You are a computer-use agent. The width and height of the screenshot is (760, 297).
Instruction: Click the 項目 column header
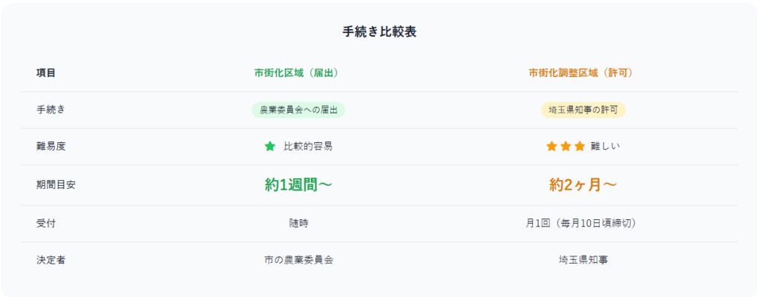[46, 73]
